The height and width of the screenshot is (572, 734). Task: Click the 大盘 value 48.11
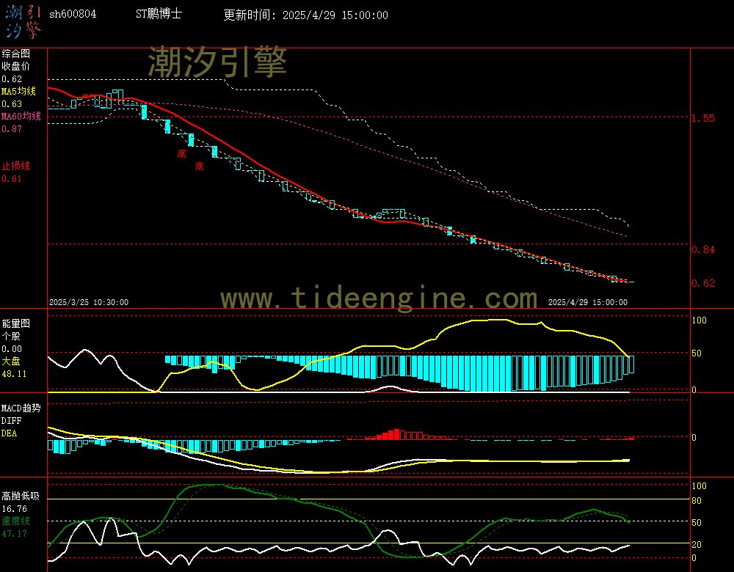tap(14, 374)
